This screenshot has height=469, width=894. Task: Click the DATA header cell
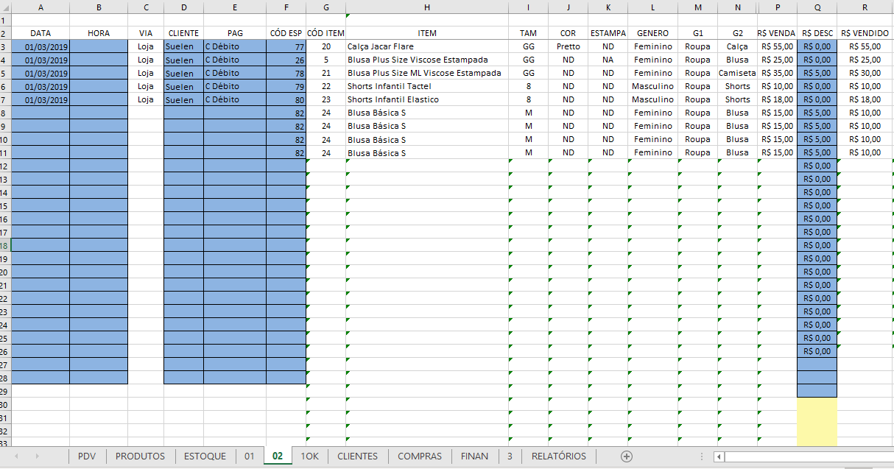41,33
